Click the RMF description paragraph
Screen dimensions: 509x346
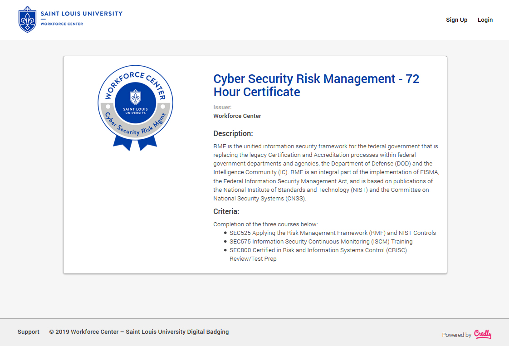point(326,172)
